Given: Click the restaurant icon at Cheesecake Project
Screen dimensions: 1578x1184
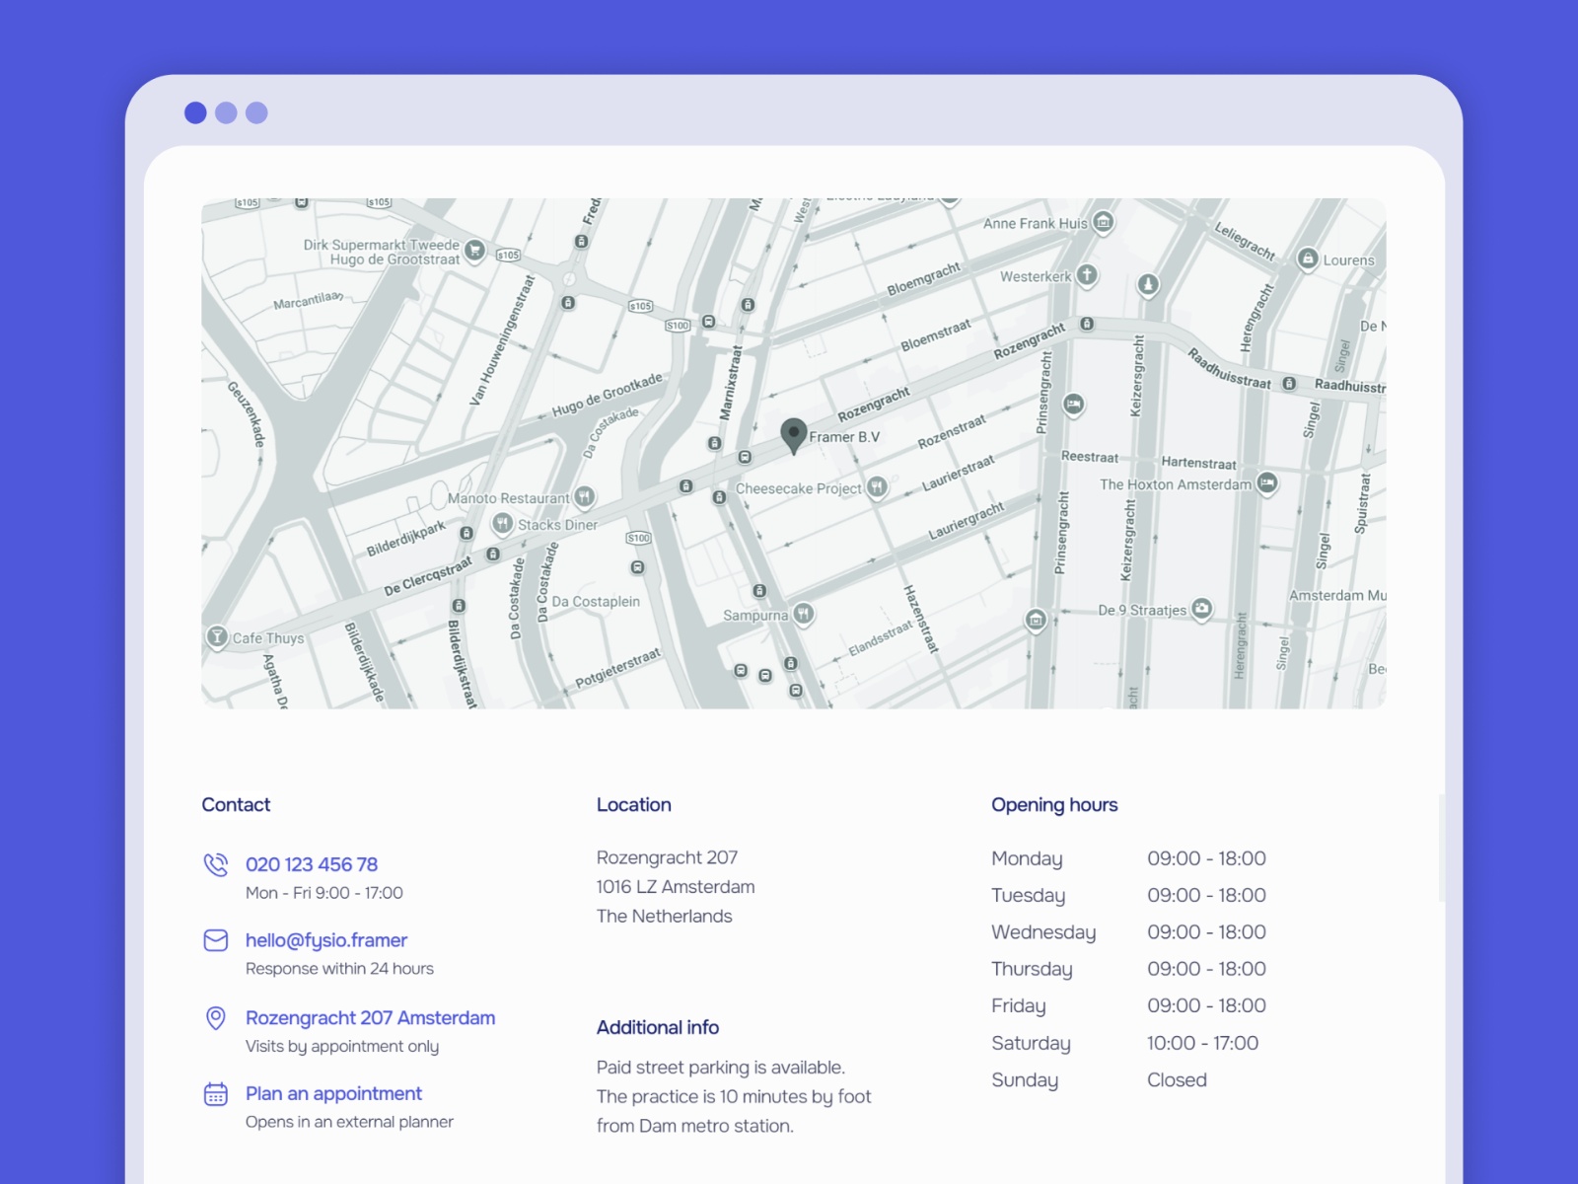Looking at the screenshot, I should 877,486.
